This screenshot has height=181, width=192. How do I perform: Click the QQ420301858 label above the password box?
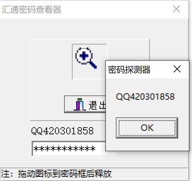point(62,131)
